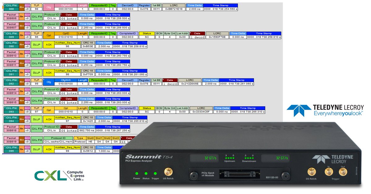Select the Packet 308610 cell
The width and height of the screenshot is (371, 194).
(x=11, y=54)
